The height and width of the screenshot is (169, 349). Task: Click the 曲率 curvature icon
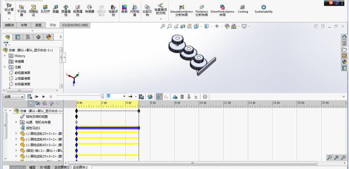124,9
